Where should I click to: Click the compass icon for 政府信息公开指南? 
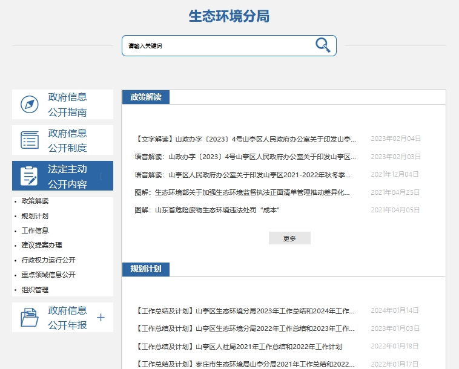coord(30,105)
